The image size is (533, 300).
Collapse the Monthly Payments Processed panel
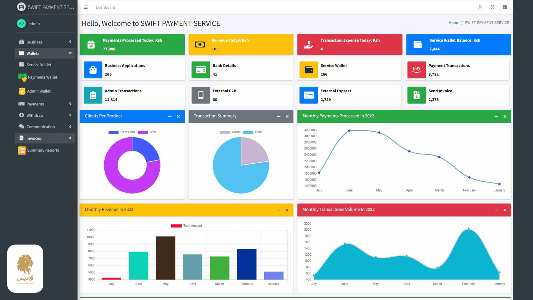[x=496, y=116]
